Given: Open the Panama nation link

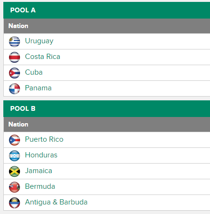Looking at the screenshot, I should [38, 88].
